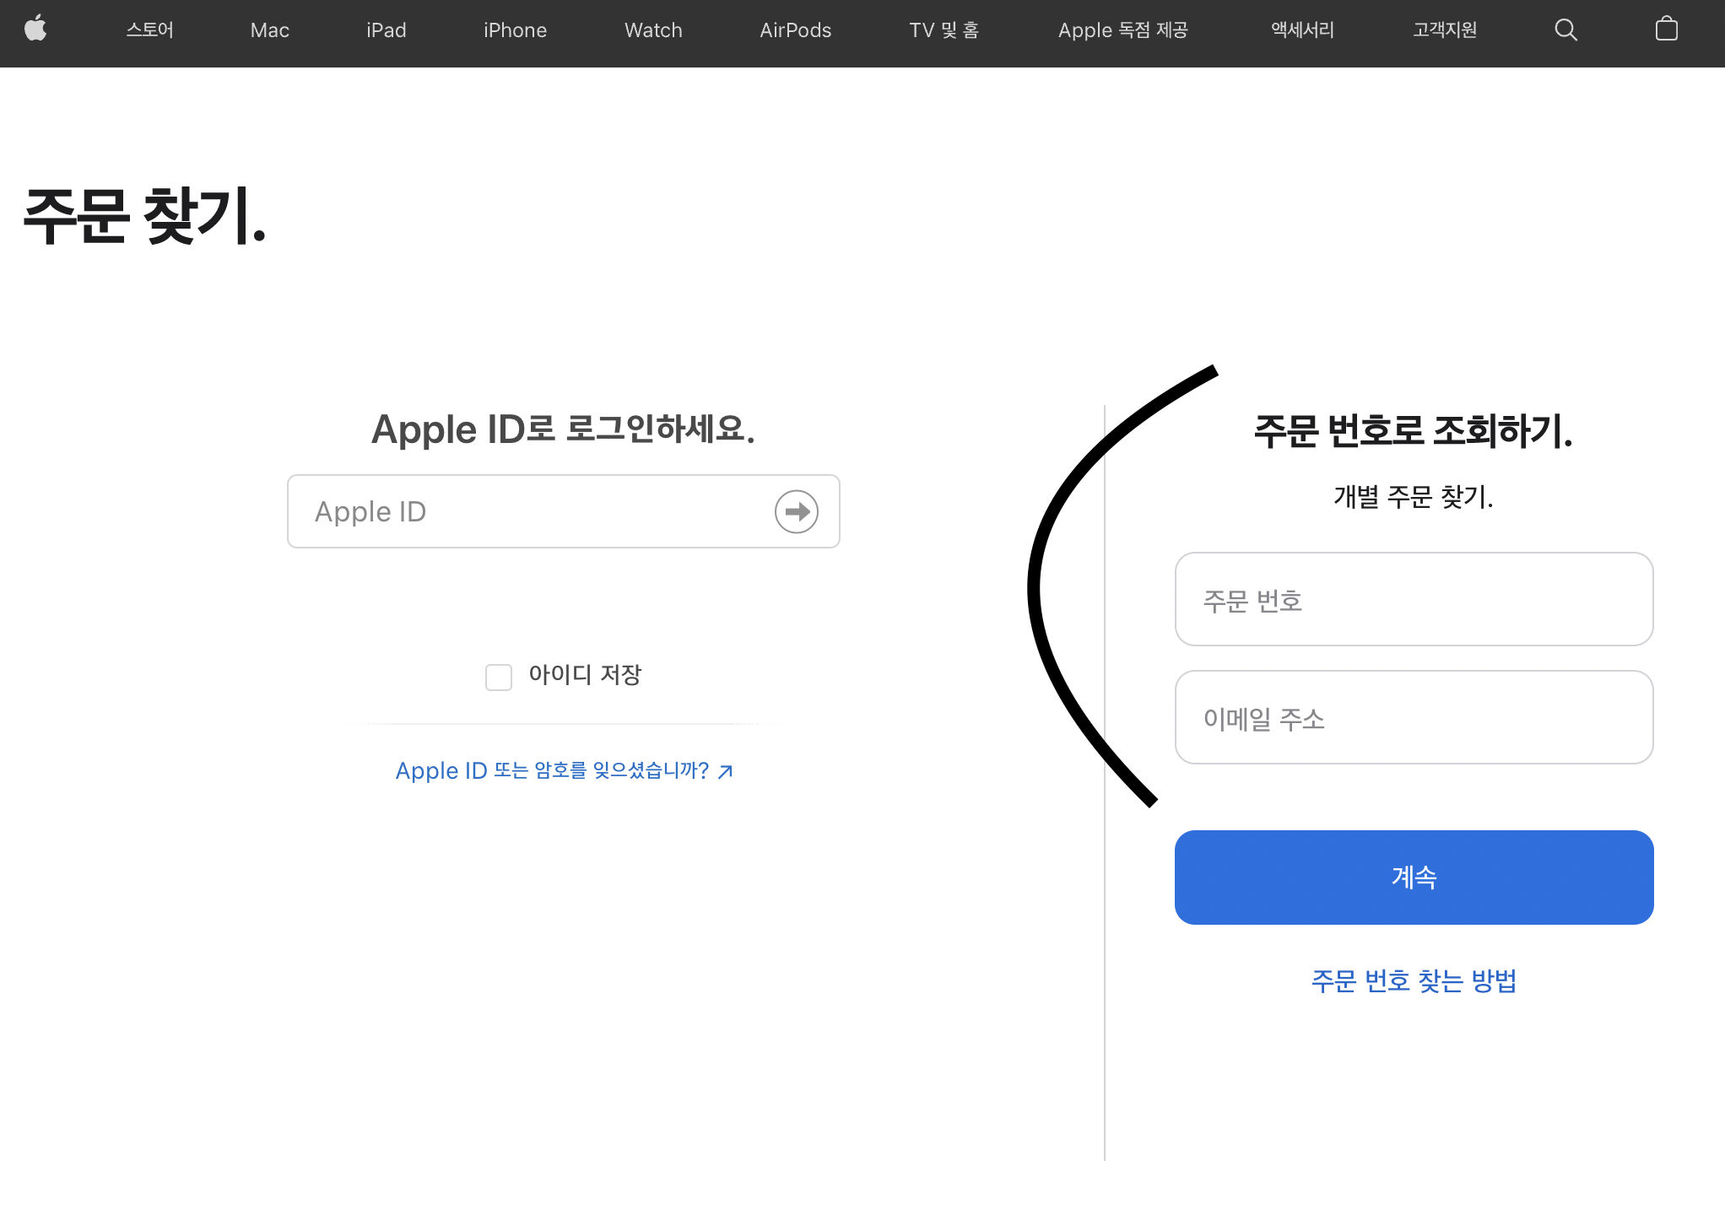The width and height of the screenshot is (1725, 1215).
Task: Focus the 주문 번호 input field
Action: [1414, 600]
